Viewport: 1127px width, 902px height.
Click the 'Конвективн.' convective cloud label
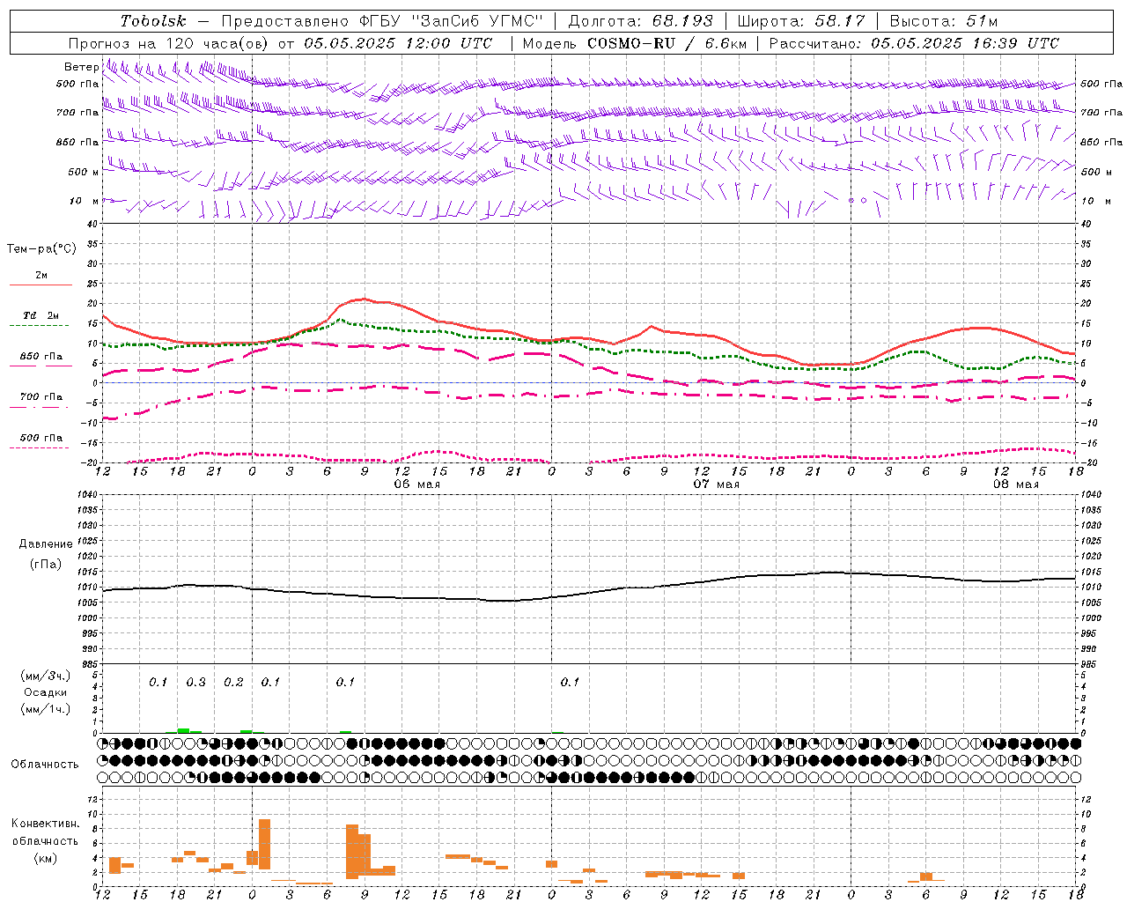click(x=45, y=824)
